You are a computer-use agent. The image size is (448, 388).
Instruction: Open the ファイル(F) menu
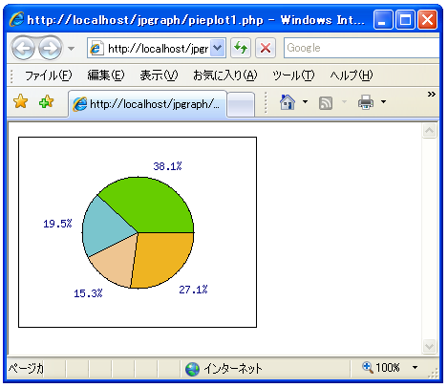(x=49, y=75)
